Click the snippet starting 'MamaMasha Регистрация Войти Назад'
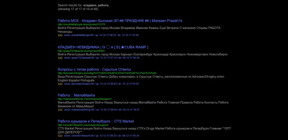 (x=143, y=104)
